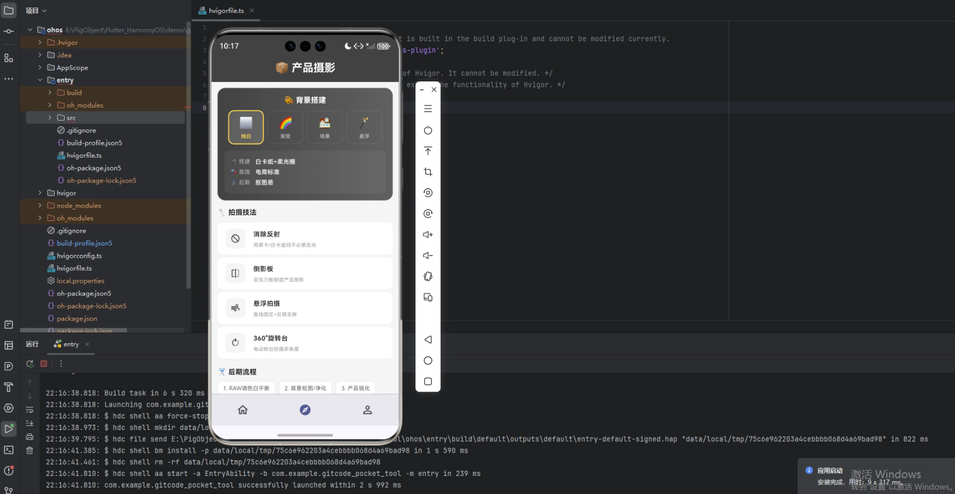Open the Terminal tool window icon

click(9, 450)
